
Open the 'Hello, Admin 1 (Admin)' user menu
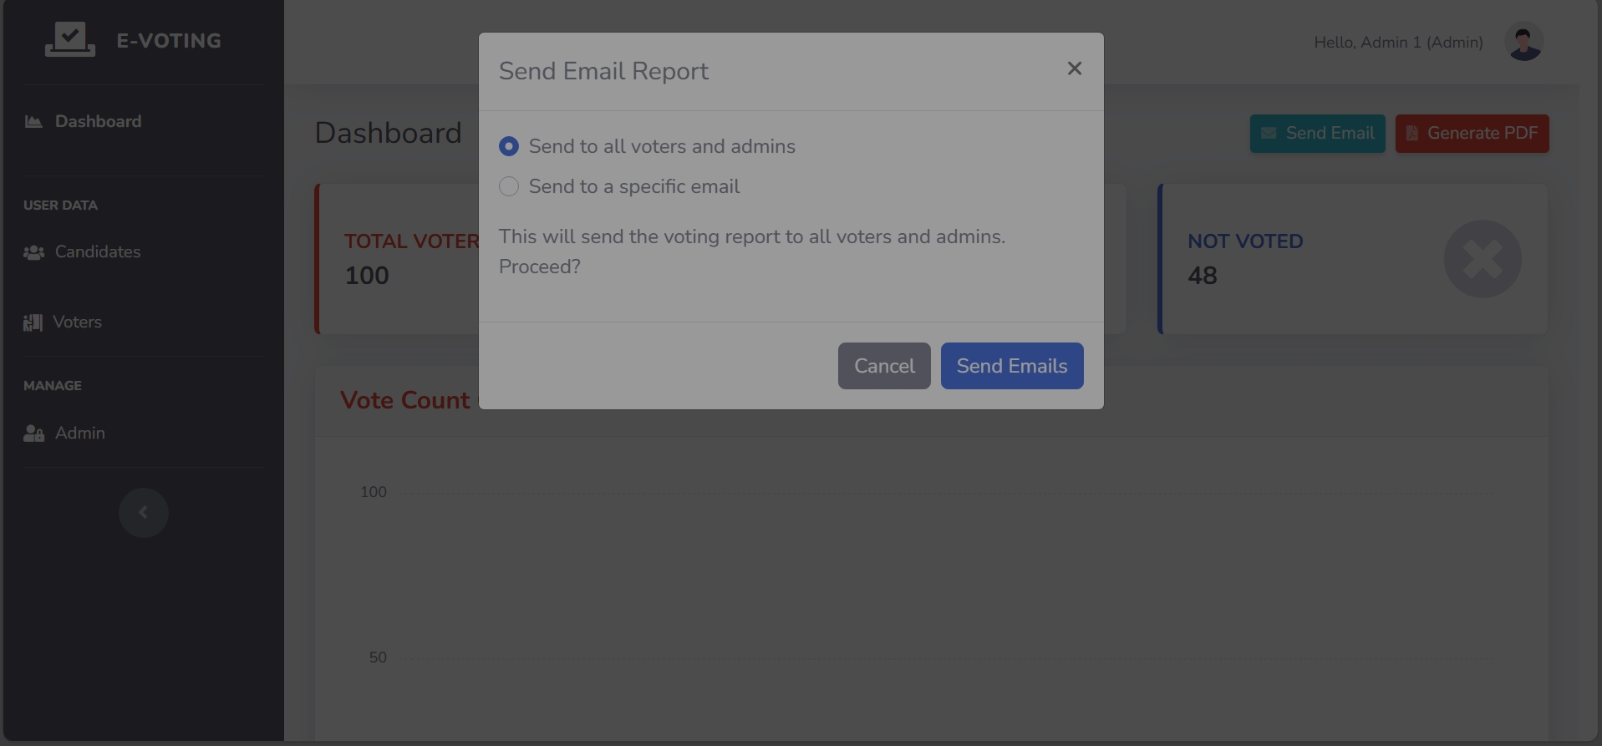[x=1398, y=43]
